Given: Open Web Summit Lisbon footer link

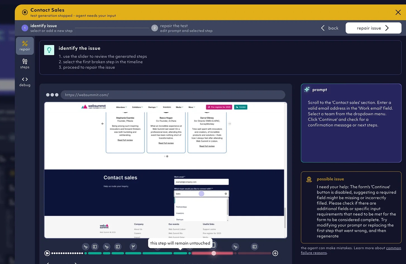Looking at the screenshot, I should pyautogui.click(x=177, y=229).
